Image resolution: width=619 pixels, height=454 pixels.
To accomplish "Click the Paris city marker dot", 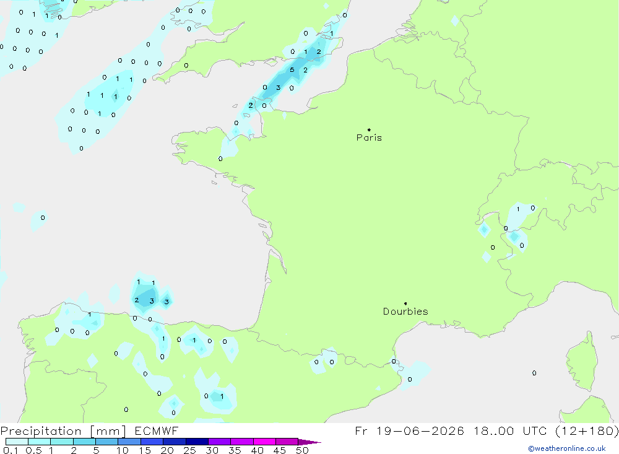I will [369, 129].
